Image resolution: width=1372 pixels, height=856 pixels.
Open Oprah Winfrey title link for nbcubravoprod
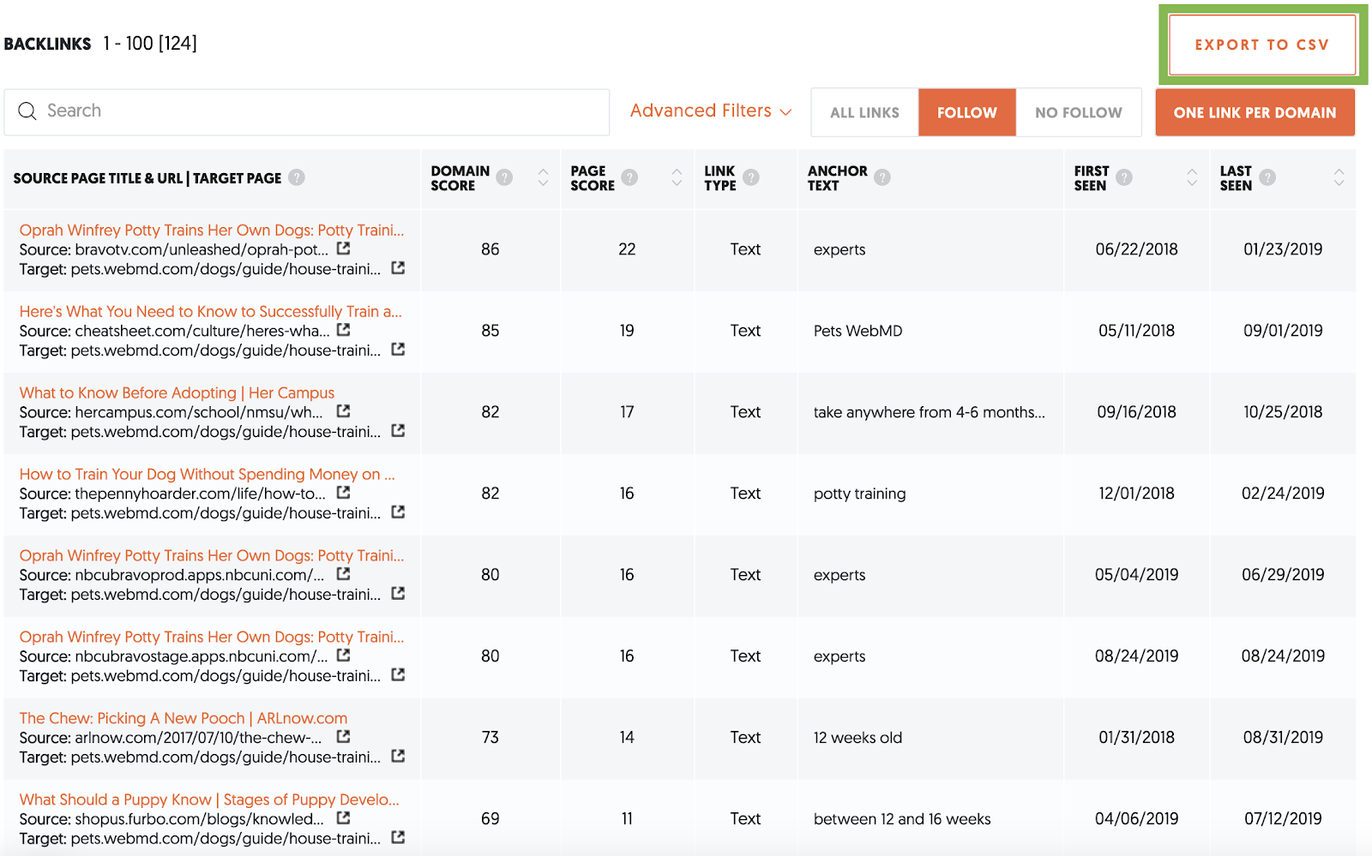(212, 555)
